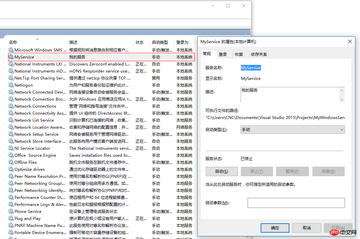Click gear icon beside National Instruments mD...
360x239 pixels.
coord(11,71)
